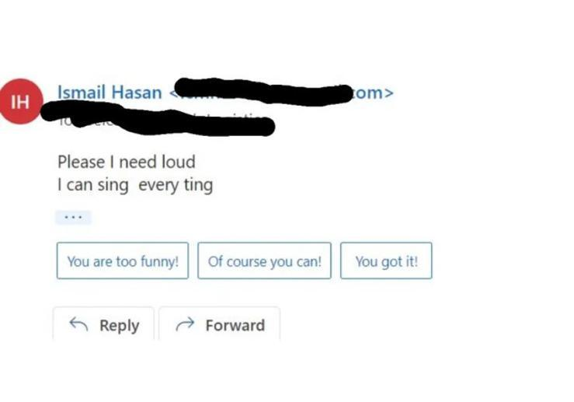Select the 'Of course you can!' quick reply
Image resolution: width=574 pixels, height=402 pixels.
tap(264, 261)
